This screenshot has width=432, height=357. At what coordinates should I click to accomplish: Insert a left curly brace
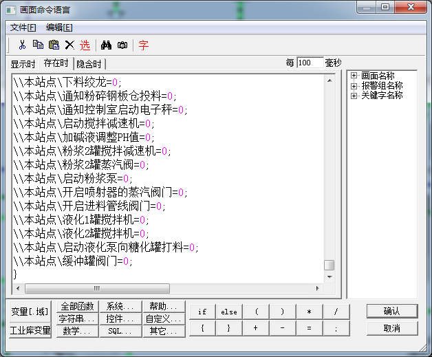click(202, 328)
